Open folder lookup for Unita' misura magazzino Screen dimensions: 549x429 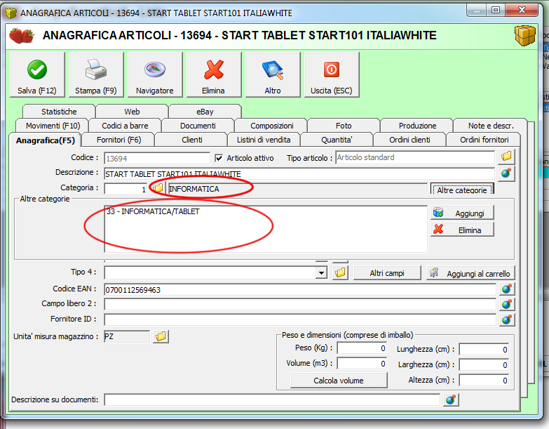(161, 336)
